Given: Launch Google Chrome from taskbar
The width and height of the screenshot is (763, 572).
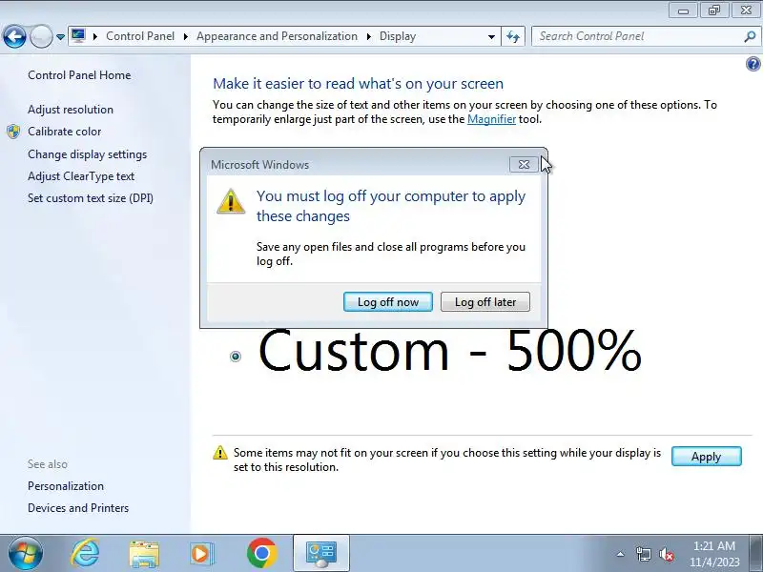Looking at the screenshot, I should 261,554.
